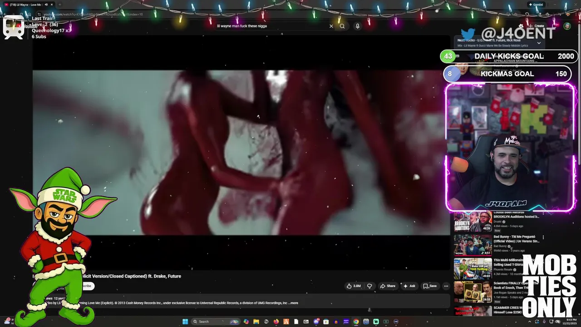
Task: Clear the YouTube search box text
Action: click(331, 26)
